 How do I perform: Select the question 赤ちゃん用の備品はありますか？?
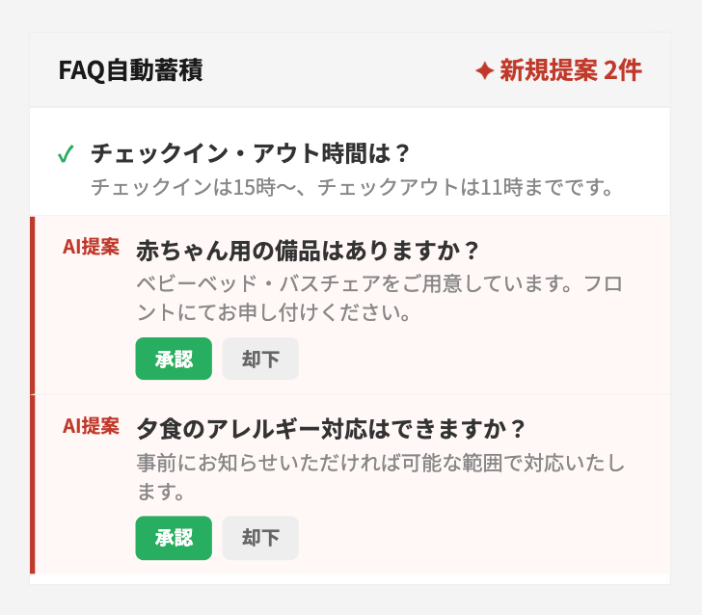click(308, 250)
